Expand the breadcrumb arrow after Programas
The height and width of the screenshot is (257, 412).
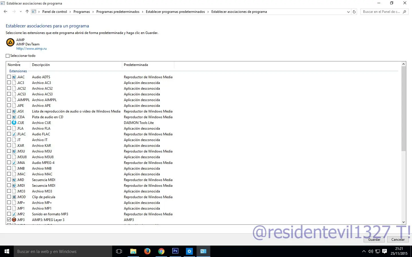tap(93, 12)
